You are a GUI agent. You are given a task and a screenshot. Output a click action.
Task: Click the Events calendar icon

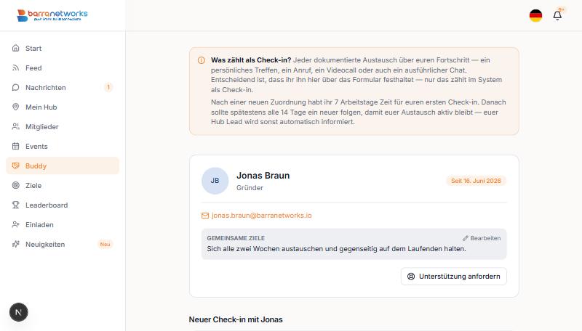(x=15, y=146)
